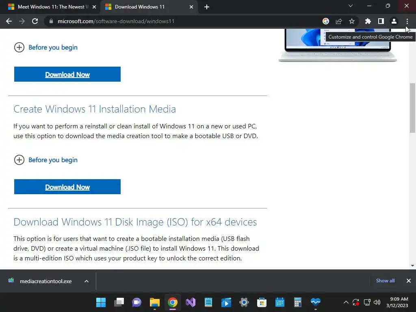The image size is (416, 312).
Task: Toggle the Chrome side panel
Action: point(381,21)
